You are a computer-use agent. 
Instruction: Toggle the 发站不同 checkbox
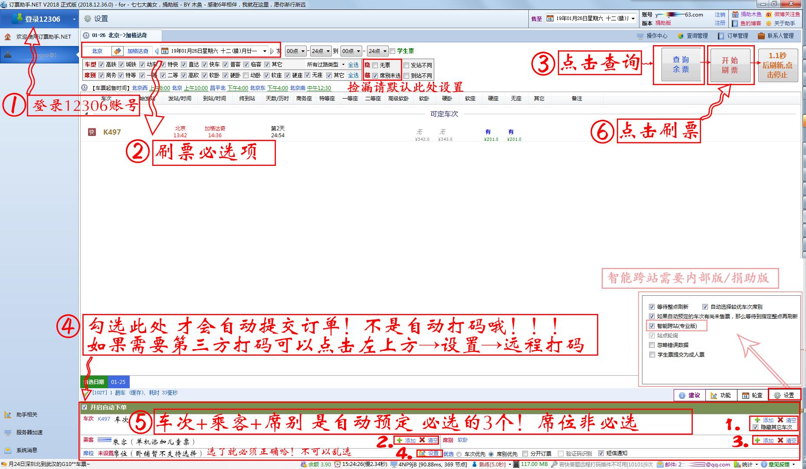[x=406, y=66]
